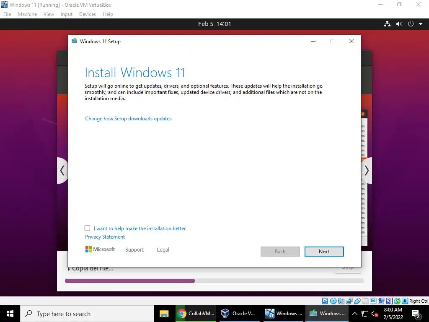Image resolution: width=429 pixels, height=322 pixels.
Task: Click the next slide arrow in Ubuntu installer
Action: pyautogui.click(x=367, y=171)
